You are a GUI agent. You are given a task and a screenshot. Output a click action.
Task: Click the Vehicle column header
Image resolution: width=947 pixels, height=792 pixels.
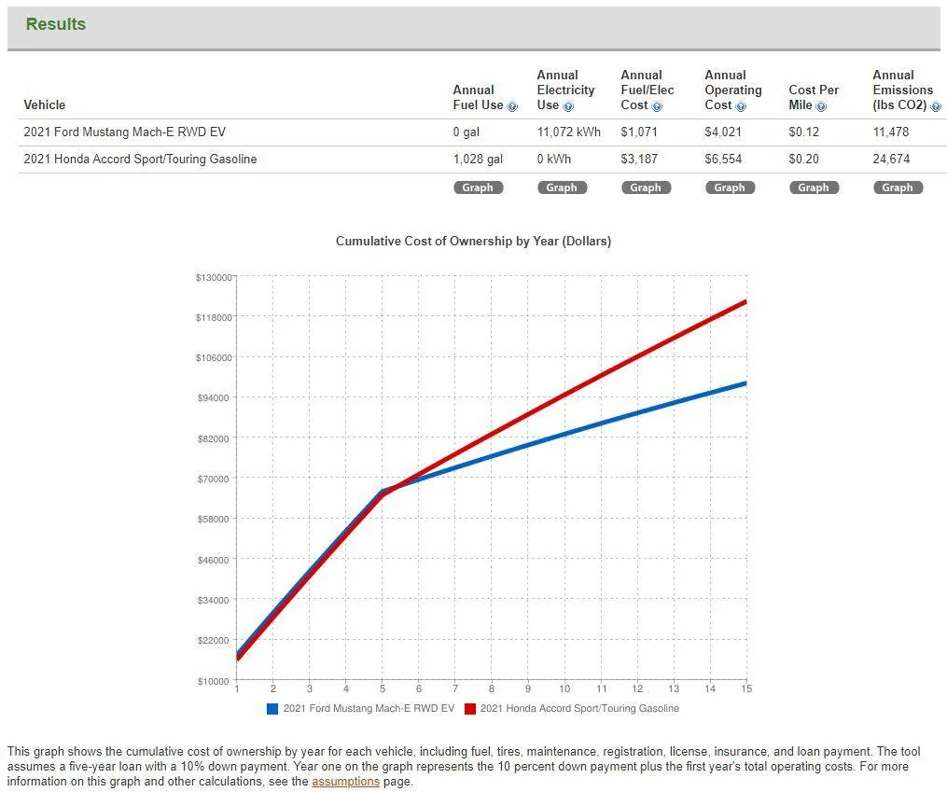pyautogui.click(x=44, y=105)
